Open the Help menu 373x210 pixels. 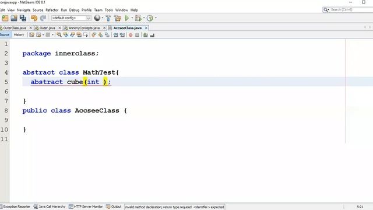click(134, 10)
